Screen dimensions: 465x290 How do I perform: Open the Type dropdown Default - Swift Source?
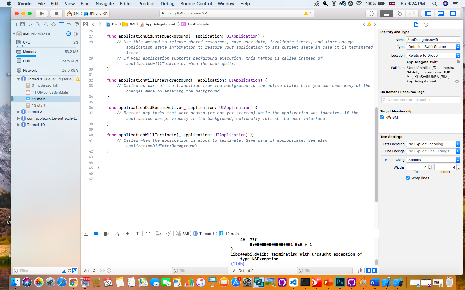tap(433, 47)
